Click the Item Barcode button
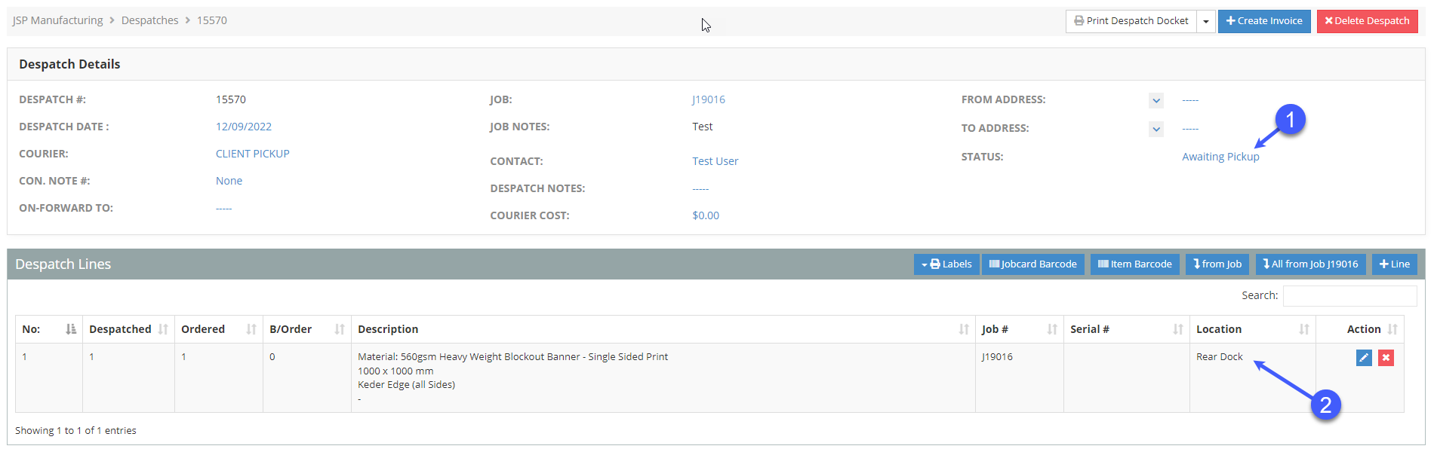 pos(1134,264)
